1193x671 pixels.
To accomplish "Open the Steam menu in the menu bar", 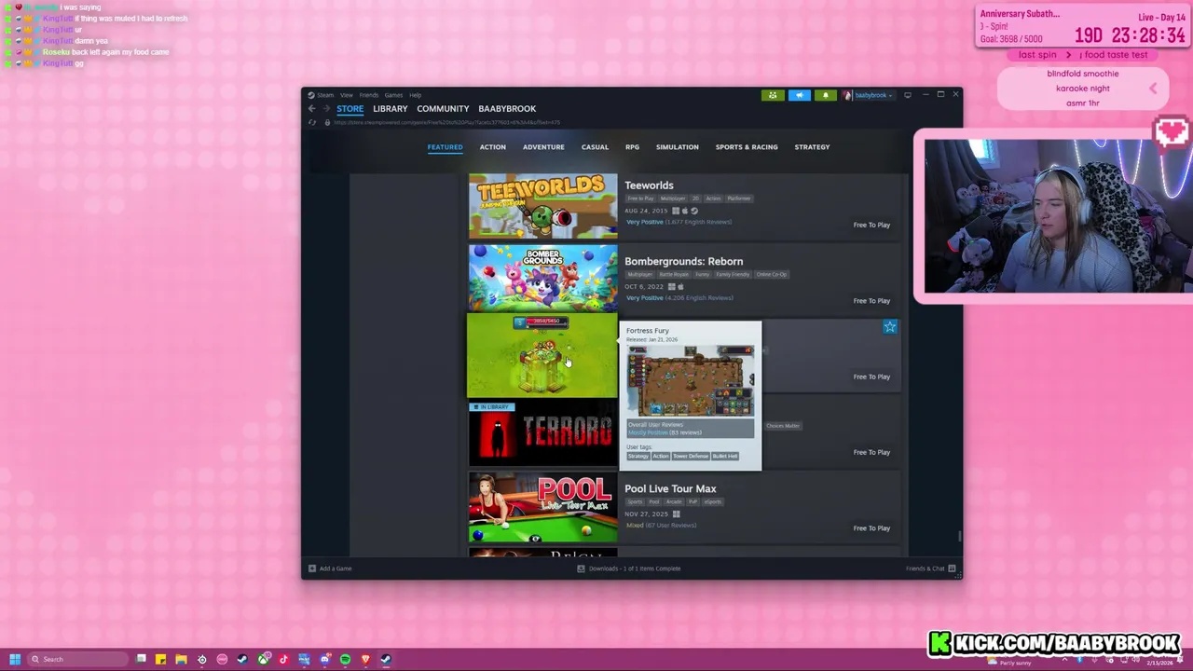I will click(x=325, y=95).
